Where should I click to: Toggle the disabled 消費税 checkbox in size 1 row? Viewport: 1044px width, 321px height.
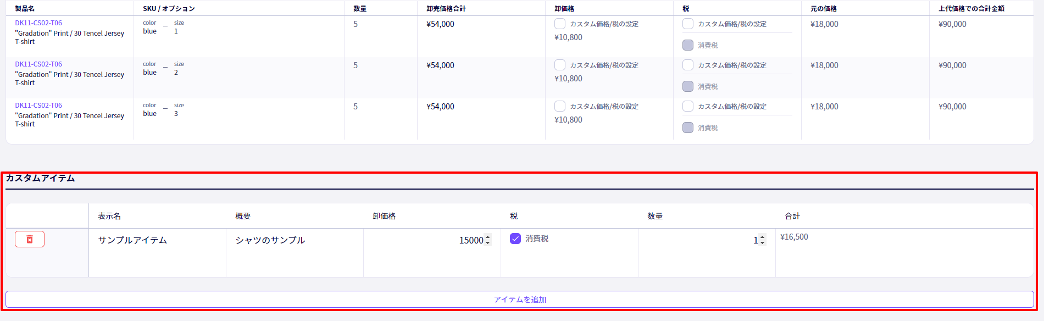[688, 45]
